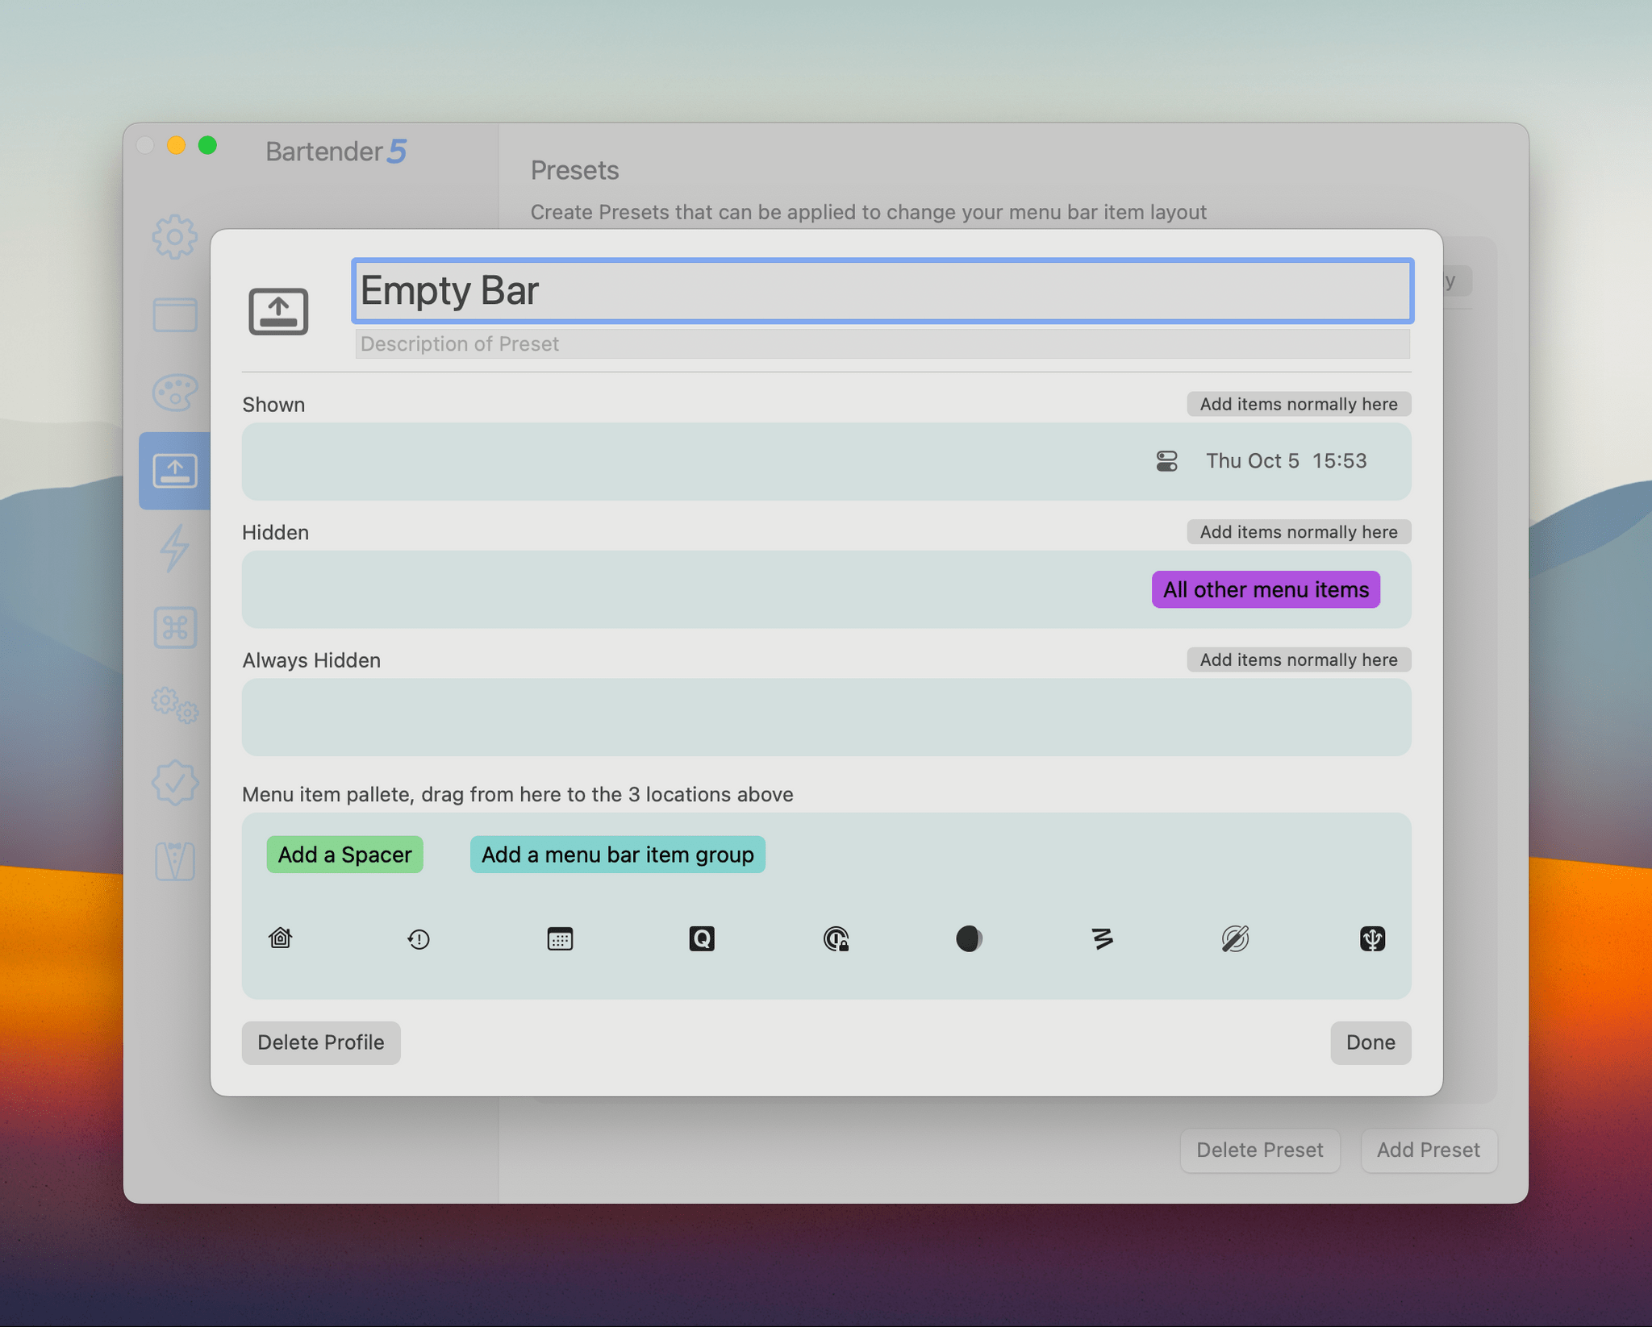Screen dimensions: 1652x1327
Task: Click the trident square menu item icon
Action: pos(1372,939)
